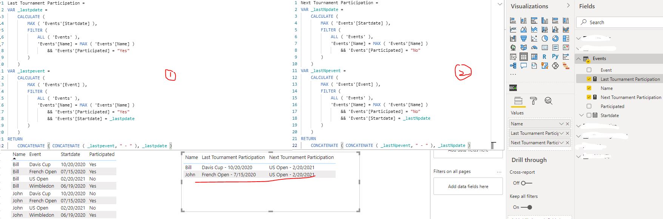Image resolution: width=663 pixels, height=219 pixels.
Task: Open dropdown for Next Tournament Participation value
Action: pyautogui.click(x=561, y=143)
